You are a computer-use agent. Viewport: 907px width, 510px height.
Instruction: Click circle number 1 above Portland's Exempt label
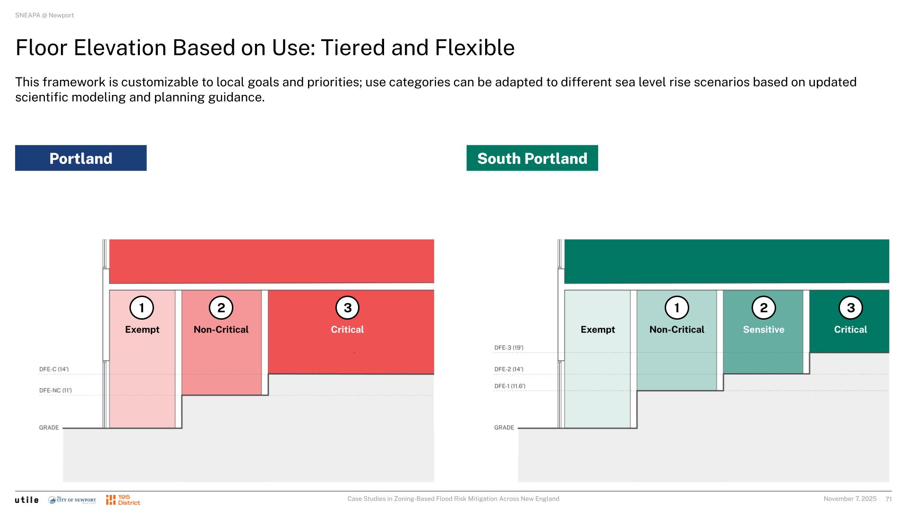click(x=142, y=308)
